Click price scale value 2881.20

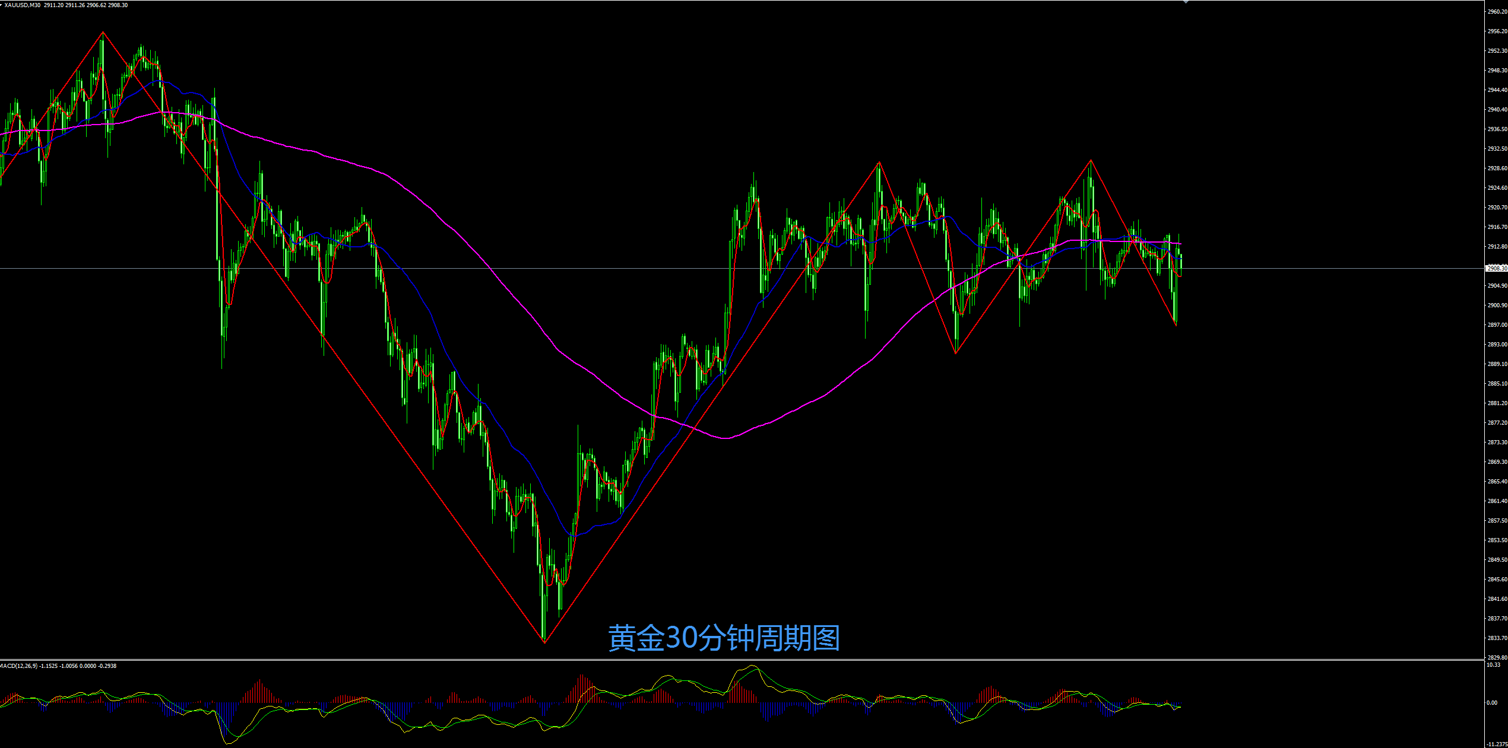(x=1497, y=403)
